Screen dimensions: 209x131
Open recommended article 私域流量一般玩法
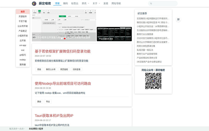coord(145,50)
